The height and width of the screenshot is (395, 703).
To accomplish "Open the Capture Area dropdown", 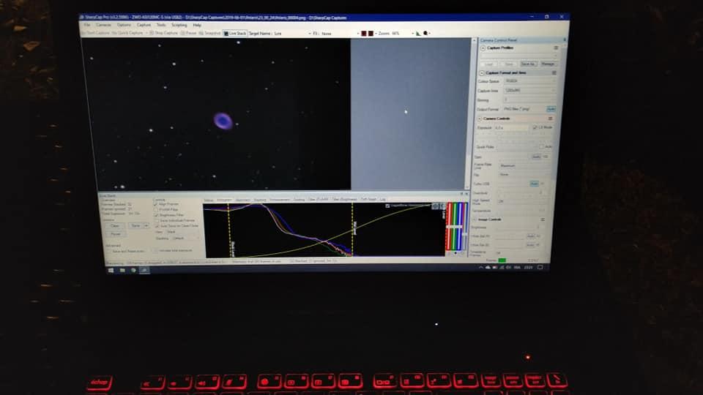I will pyautogui.click(x=529, y=91).
